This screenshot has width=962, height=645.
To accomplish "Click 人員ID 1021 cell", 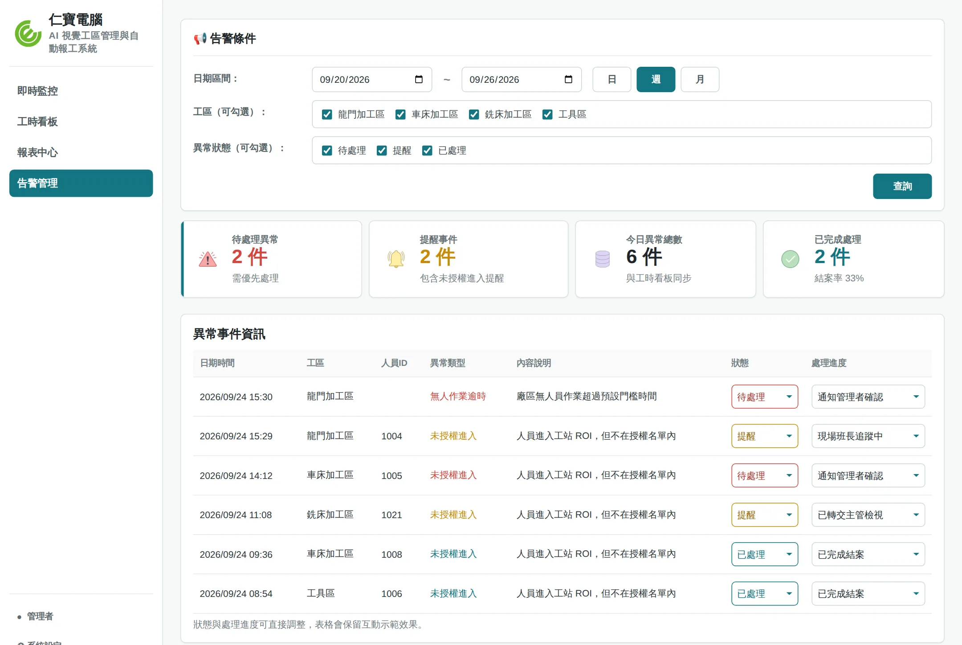I will [391, 515].
